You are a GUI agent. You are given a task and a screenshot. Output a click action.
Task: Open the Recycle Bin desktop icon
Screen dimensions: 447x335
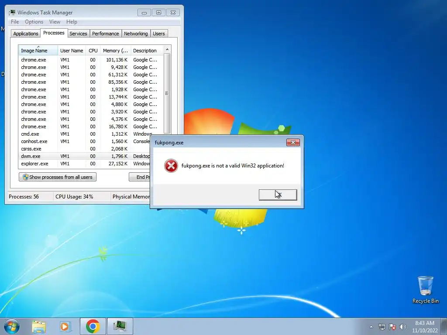pyautogui.click(x=425, y=290)
